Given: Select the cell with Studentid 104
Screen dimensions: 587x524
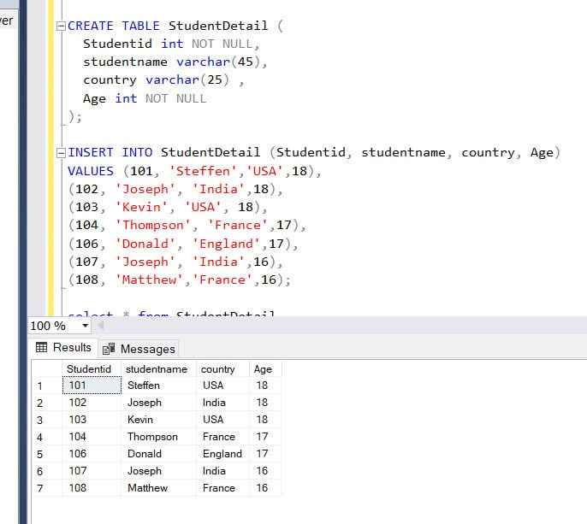Looking at the screenshot, I should tap(92, 437).
